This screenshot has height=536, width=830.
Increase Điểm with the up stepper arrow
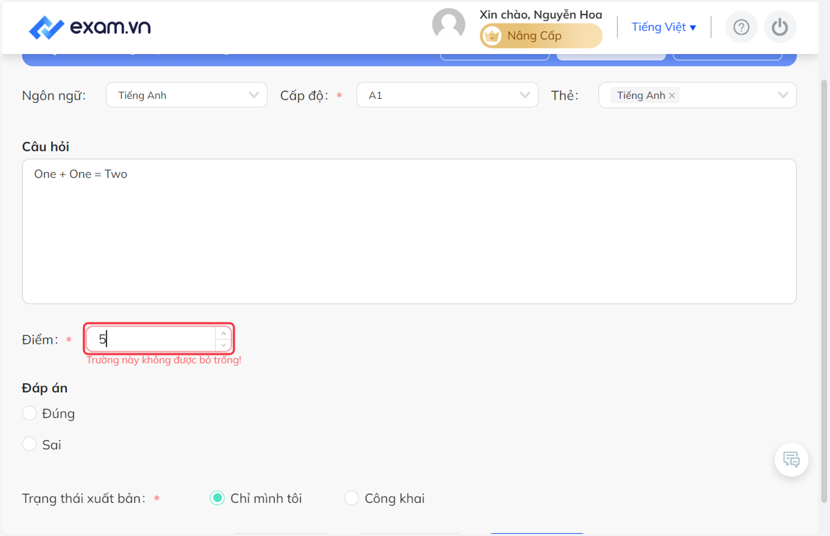tap(223, 333)
